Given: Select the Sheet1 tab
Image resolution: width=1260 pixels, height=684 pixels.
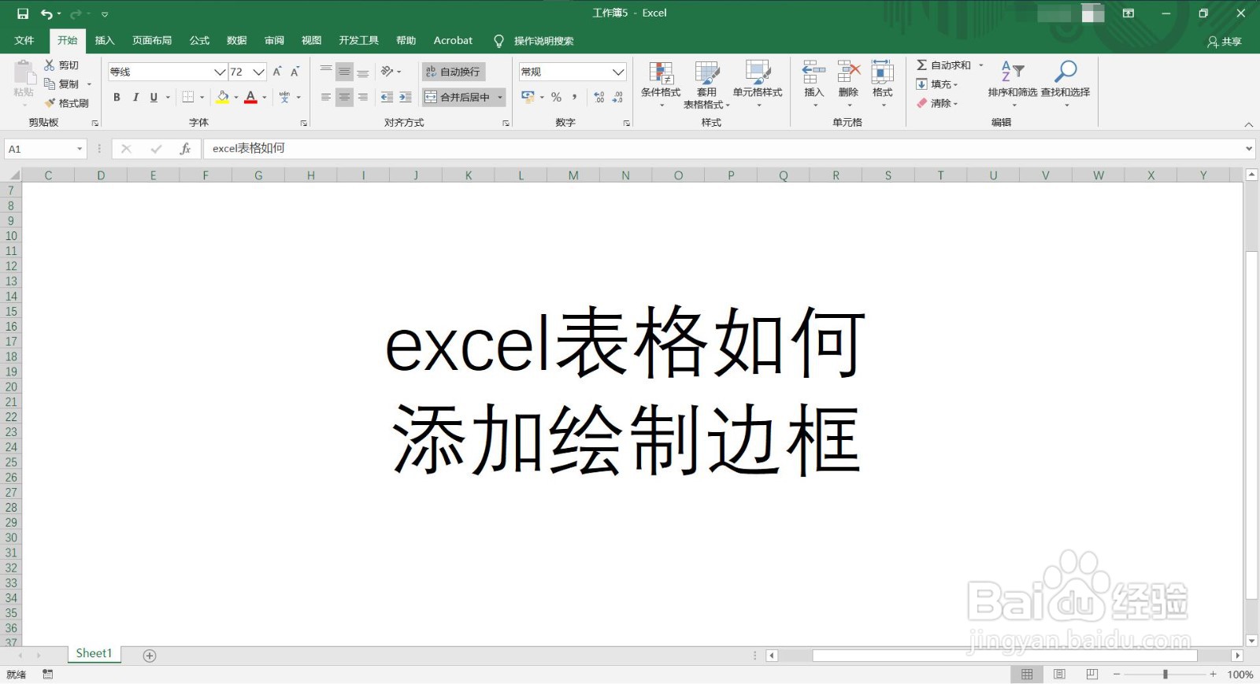Looking at the screenshot, I should point(94,653).
